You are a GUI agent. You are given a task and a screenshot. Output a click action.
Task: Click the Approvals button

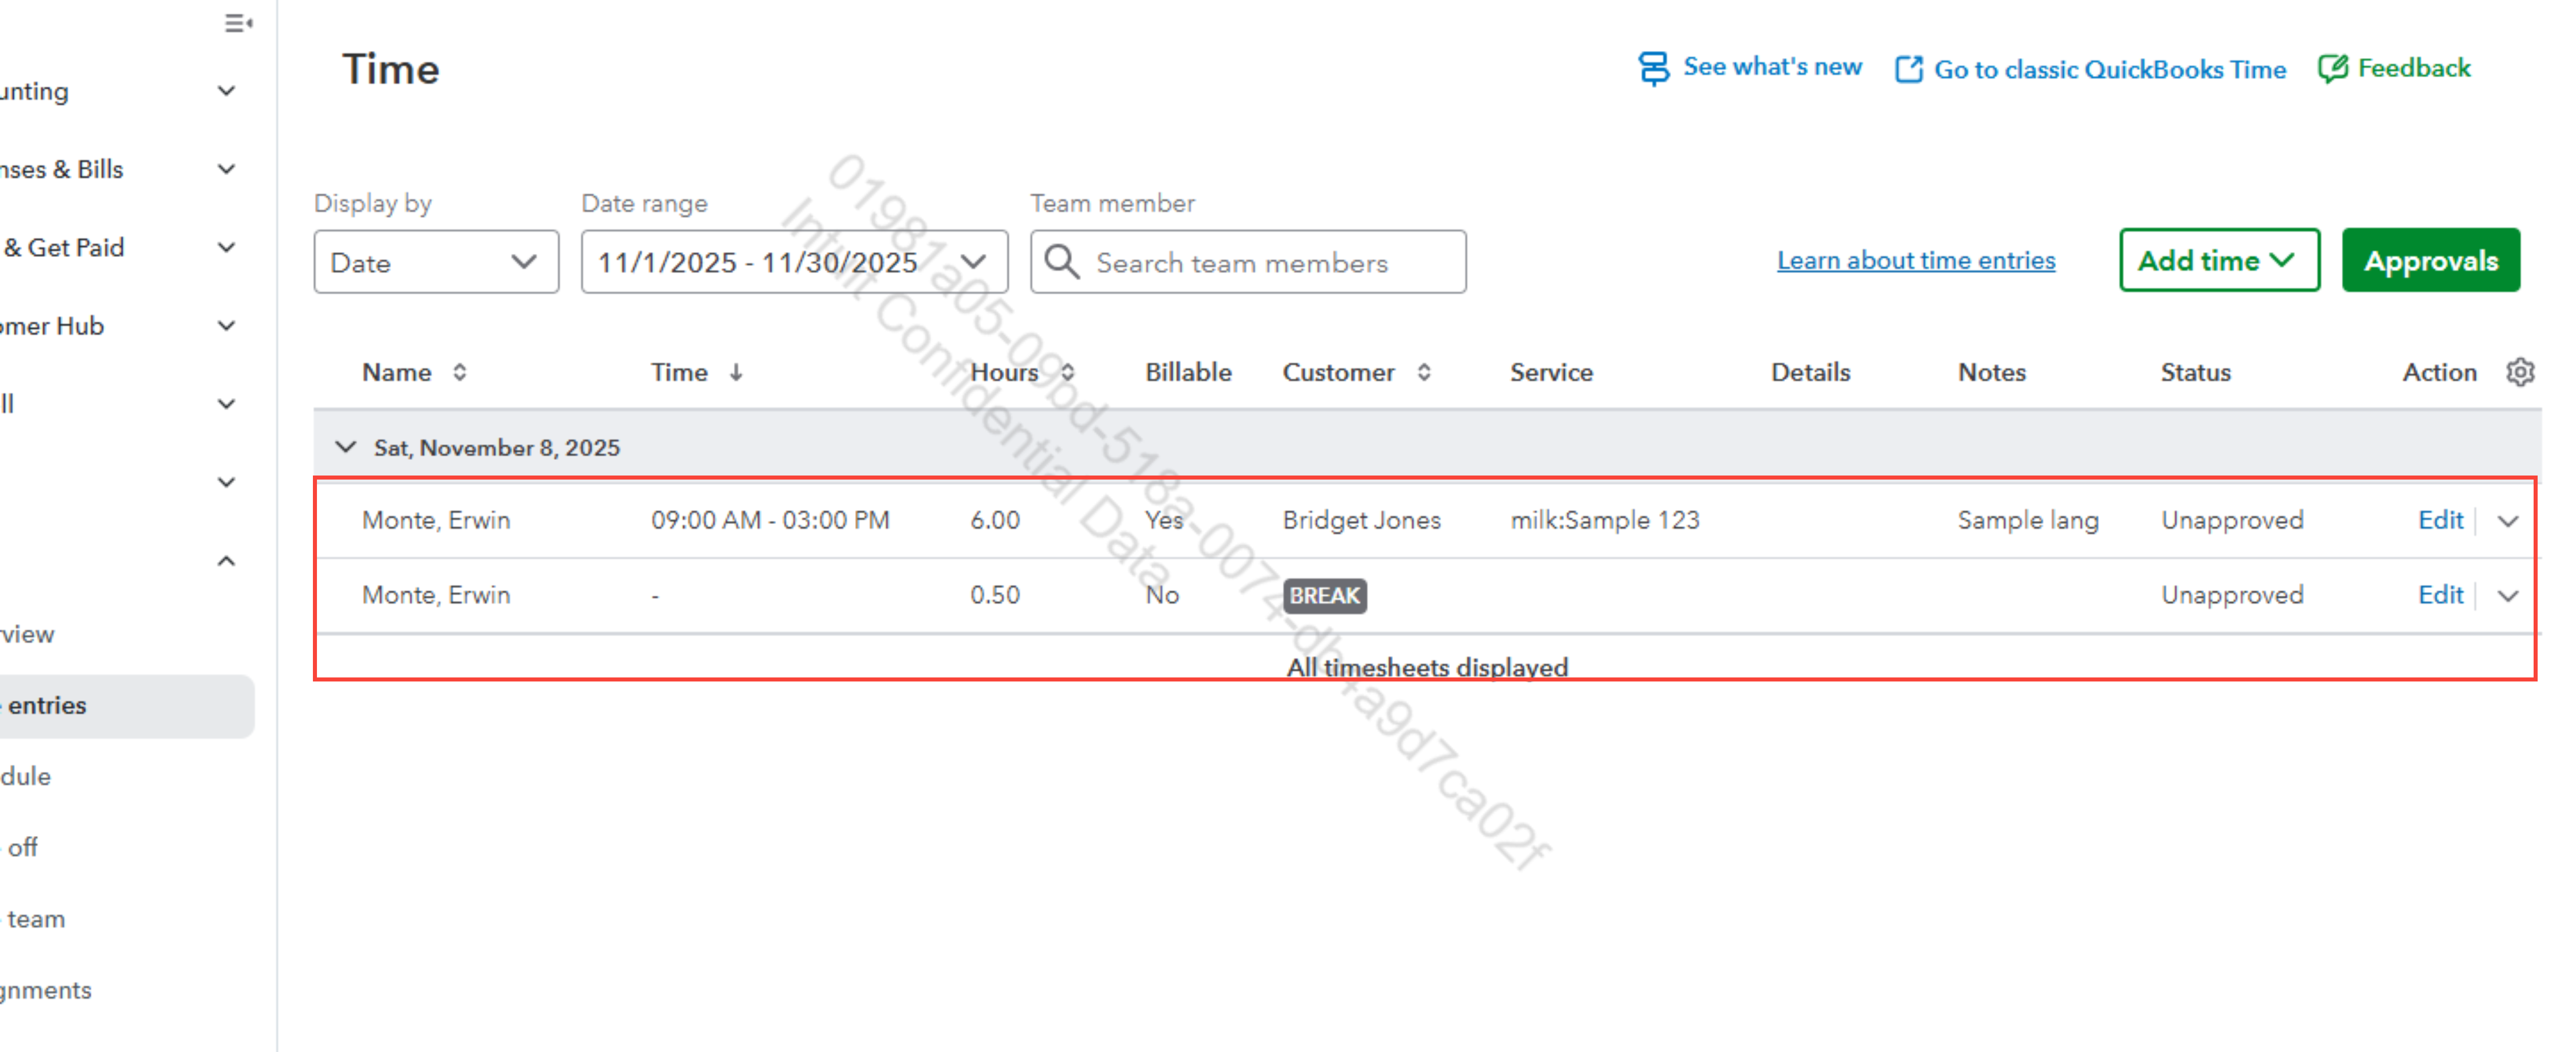click(2430, 261)
